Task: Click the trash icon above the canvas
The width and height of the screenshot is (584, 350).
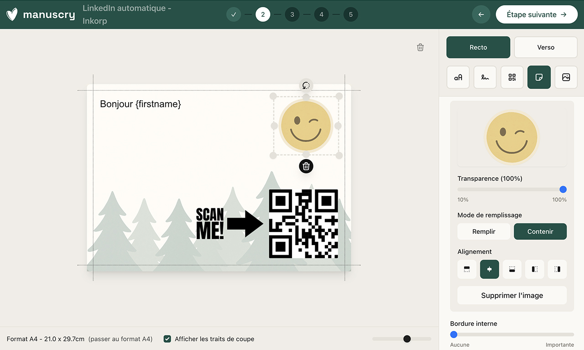Action: tap(420, 47)
